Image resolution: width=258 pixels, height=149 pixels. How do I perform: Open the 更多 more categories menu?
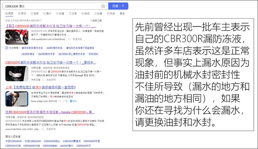[122, 14]
